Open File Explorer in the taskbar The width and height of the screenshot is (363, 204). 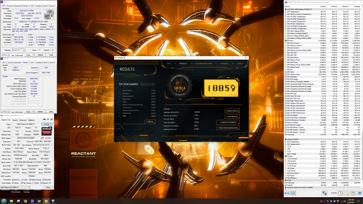tap(11, 201)
